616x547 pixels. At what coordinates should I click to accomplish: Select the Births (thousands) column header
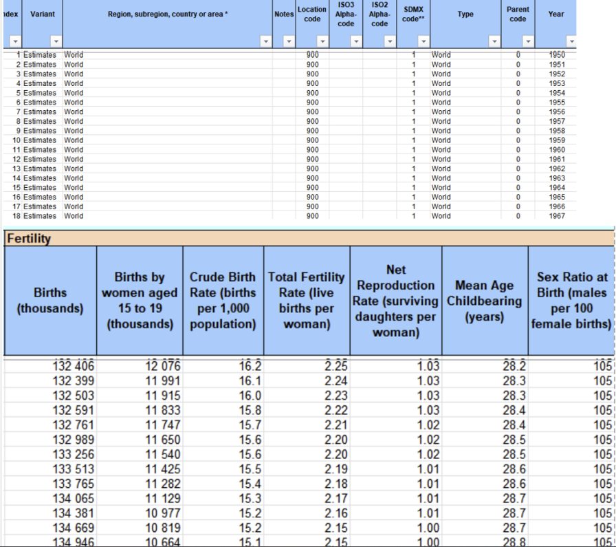tap(50, 301)
